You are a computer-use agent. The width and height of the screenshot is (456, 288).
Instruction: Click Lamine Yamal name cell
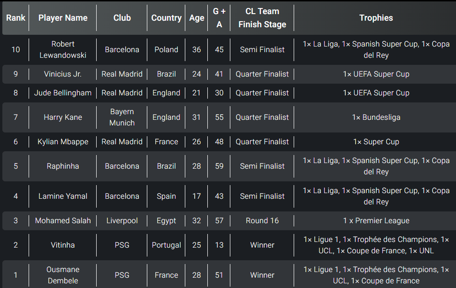63,196
